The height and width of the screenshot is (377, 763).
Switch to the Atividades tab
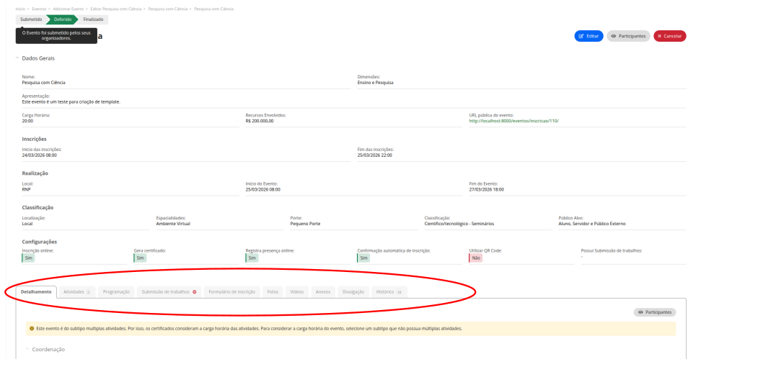[77, 292]
